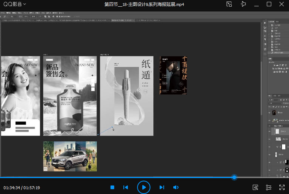Image resolution: width=289 pixels, height=194 pixels.
Task: Skip to the previous video
Action: point(126,187)
